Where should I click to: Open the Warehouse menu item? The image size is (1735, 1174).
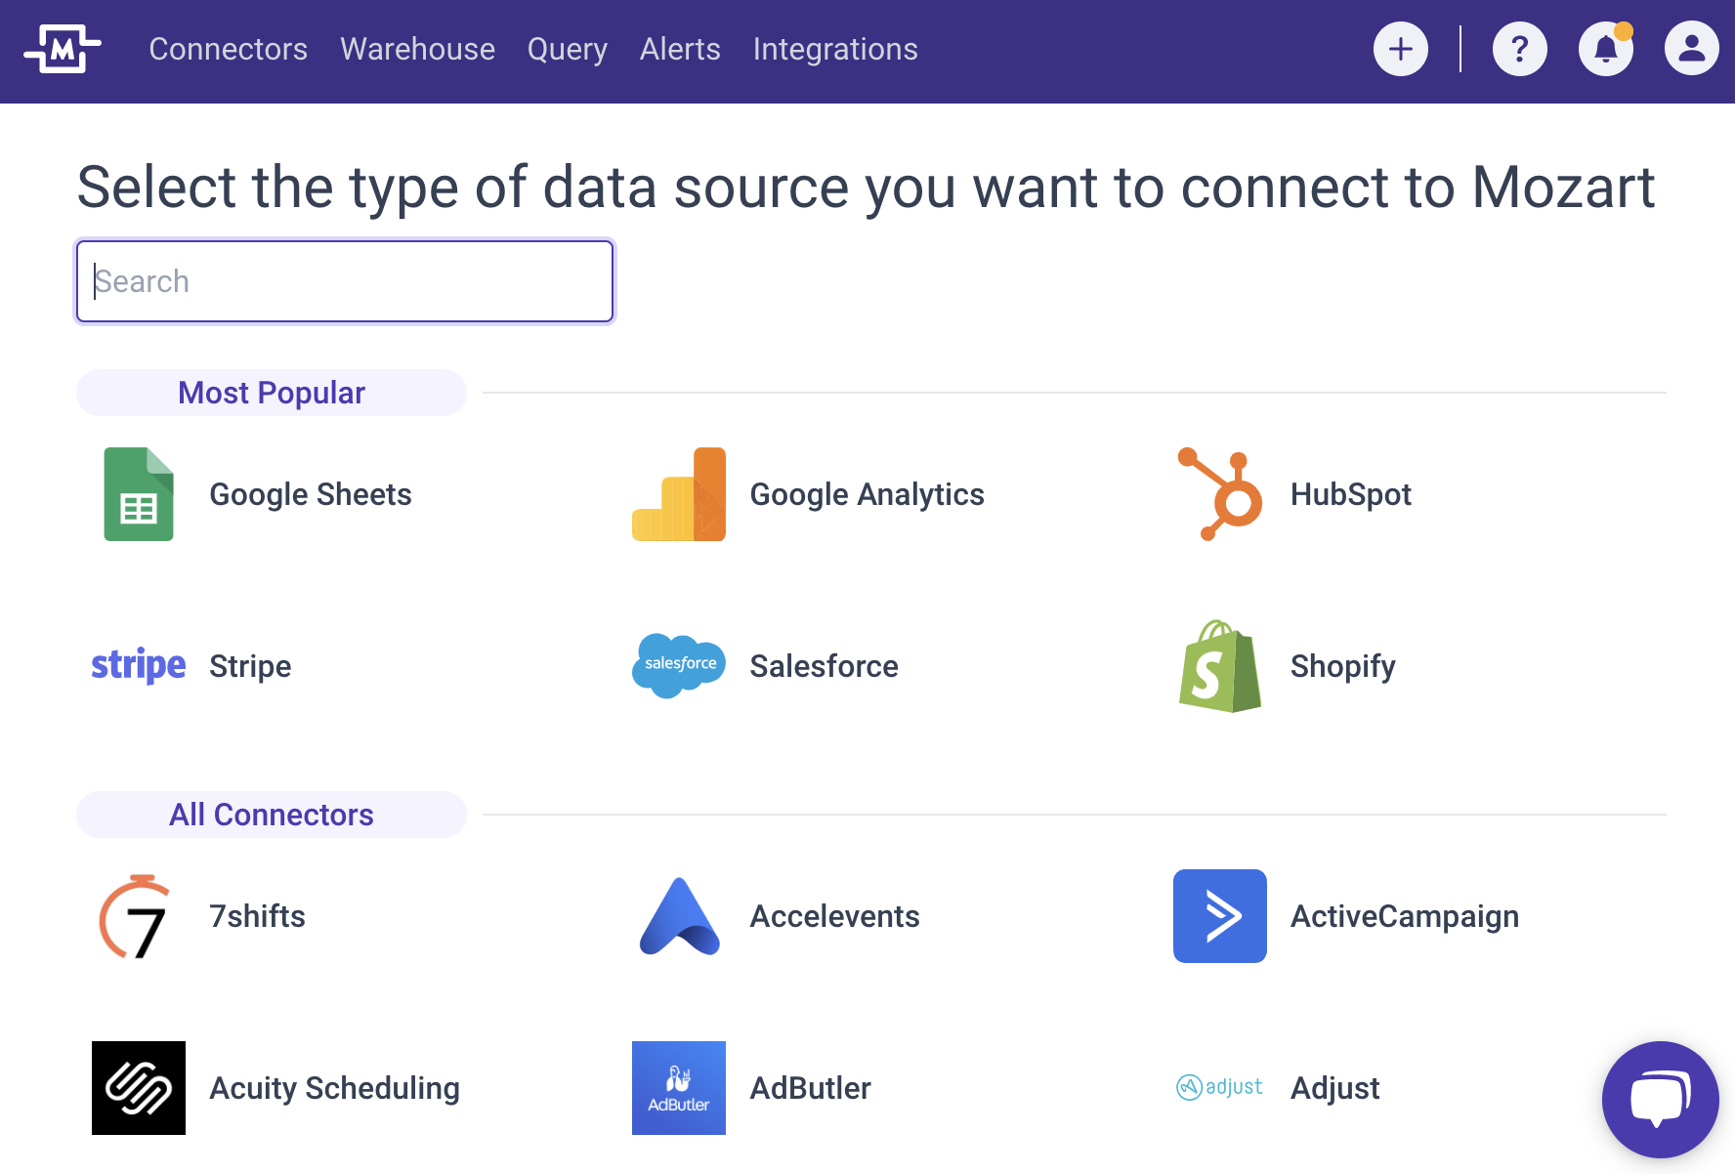(417, 49)
